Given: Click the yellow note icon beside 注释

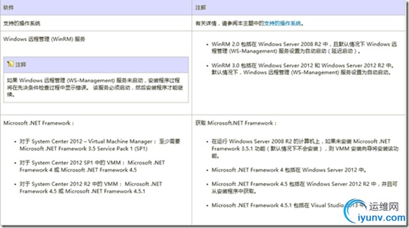Looking at the screenshot, I should pos(10,64).
